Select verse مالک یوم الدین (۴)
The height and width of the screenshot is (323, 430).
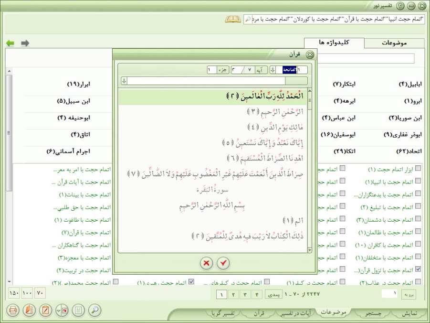(275, 128)
